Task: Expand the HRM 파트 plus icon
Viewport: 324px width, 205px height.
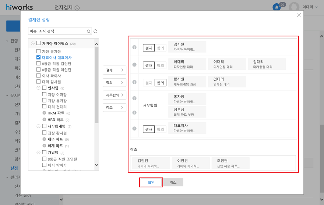Action: click(x=45, y=113)
